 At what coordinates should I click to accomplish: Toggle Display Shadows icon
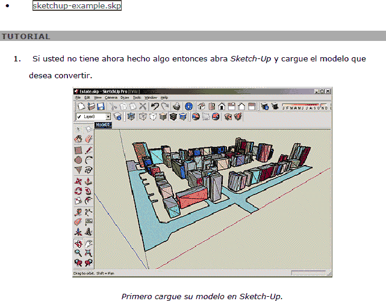(275, 107)
